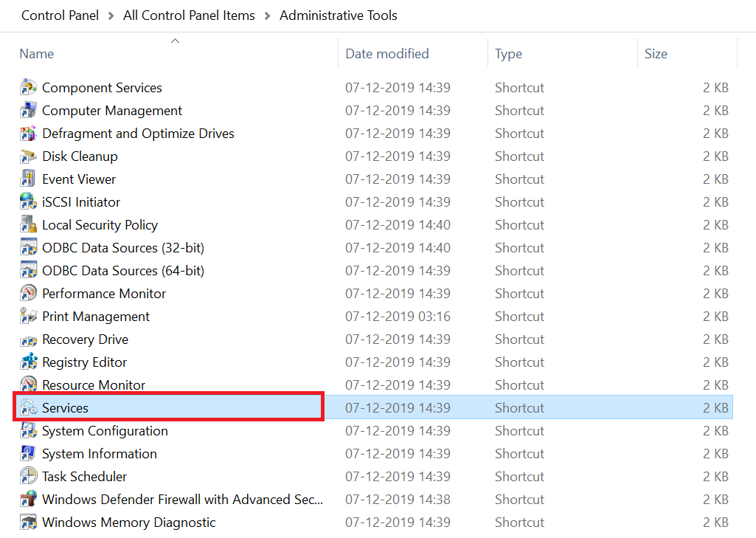The width and height of the screenshot is (756, 538).
Task: Expand the chevron after Control Panel breadcrumb
Action: point(111,16)
